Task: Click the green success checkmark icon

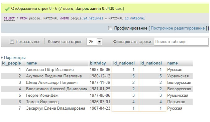Action: pos(7,9)
